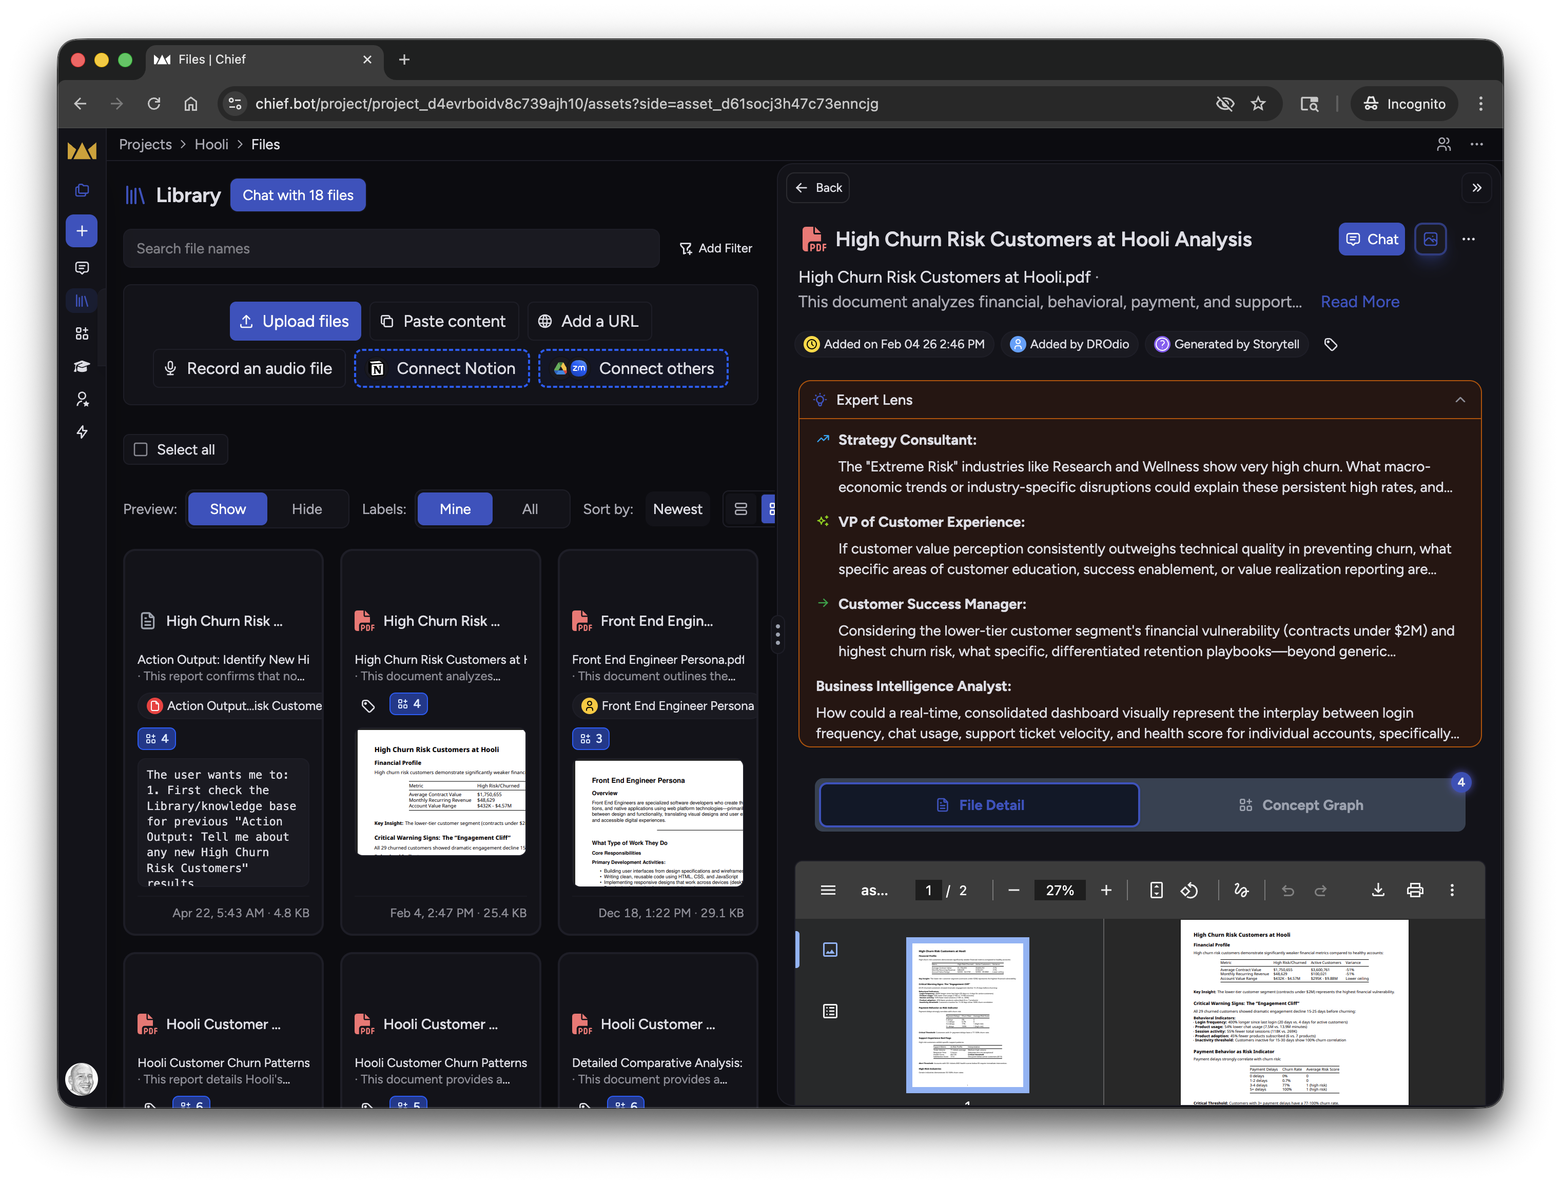Click the Paste content button
Image resolution: width=1561 pixels, height=1184 pixels.
click(x=444, y=321)
